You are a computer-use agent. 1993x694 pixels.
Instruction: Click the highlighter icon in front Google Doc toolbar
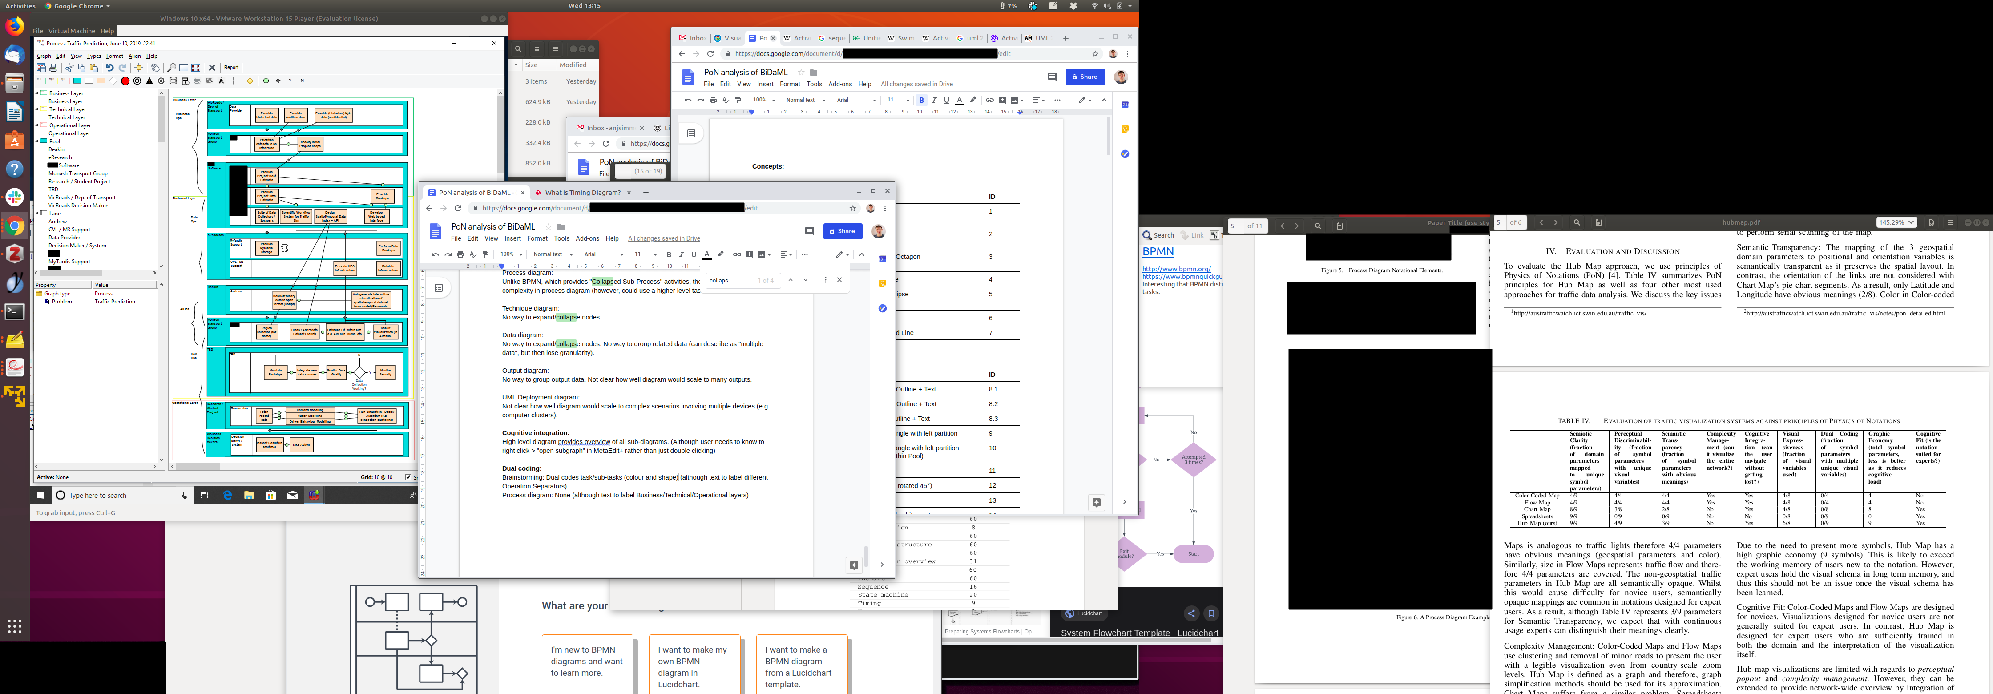(x=720, y=254)
